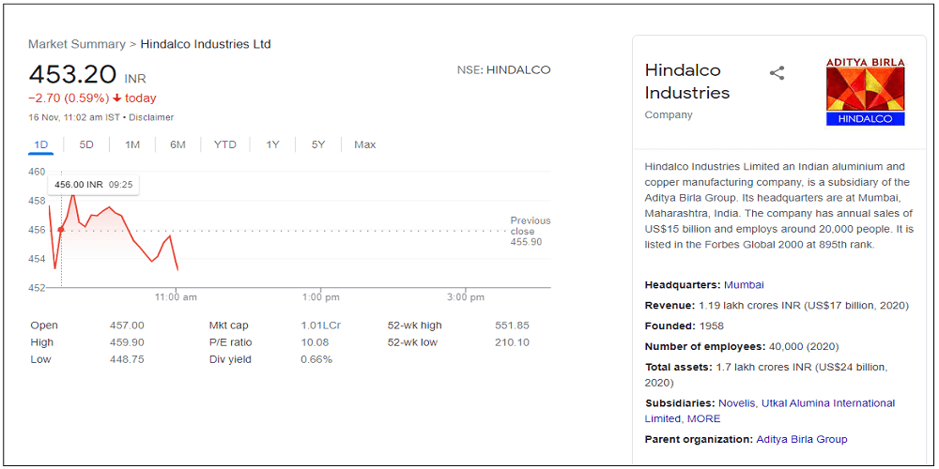
Task: Click the Mkt cap value 1.01LCr
Action: pos(321,325)
